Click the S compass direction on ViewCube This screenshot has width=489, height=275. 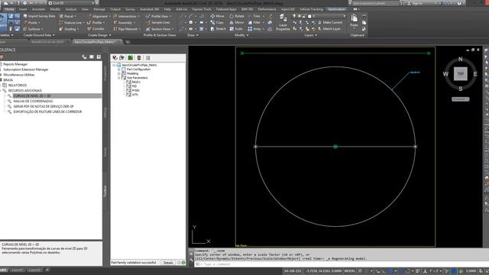point(460,89)
